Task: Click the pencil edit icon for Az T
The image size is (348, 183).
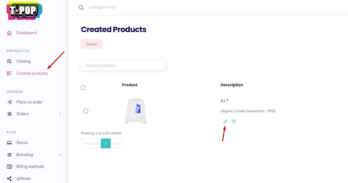Action: point(225,122)
